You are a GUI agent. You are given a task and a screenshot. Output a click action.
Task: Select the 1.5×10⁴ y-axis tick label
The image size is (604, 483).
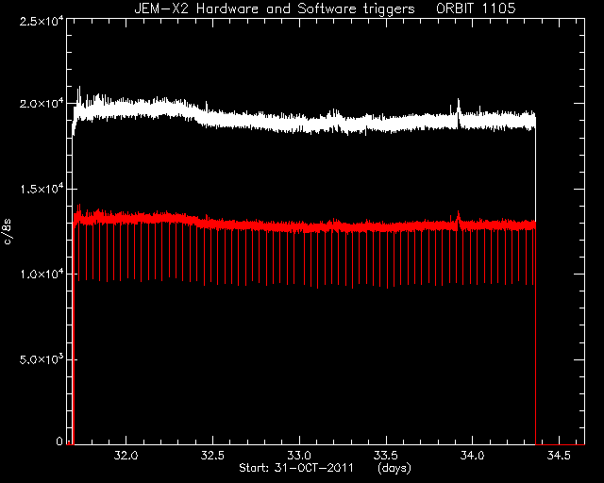42,189
